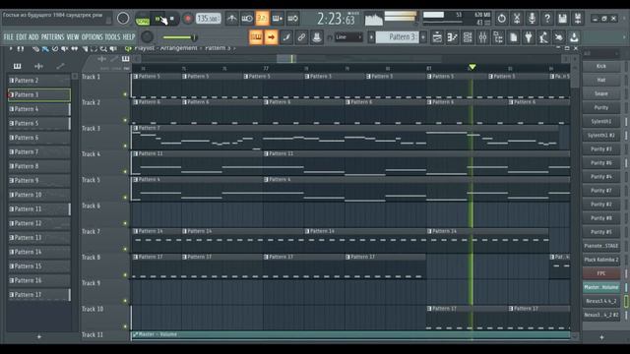Select the Master Volume channel button

[601, 287]
